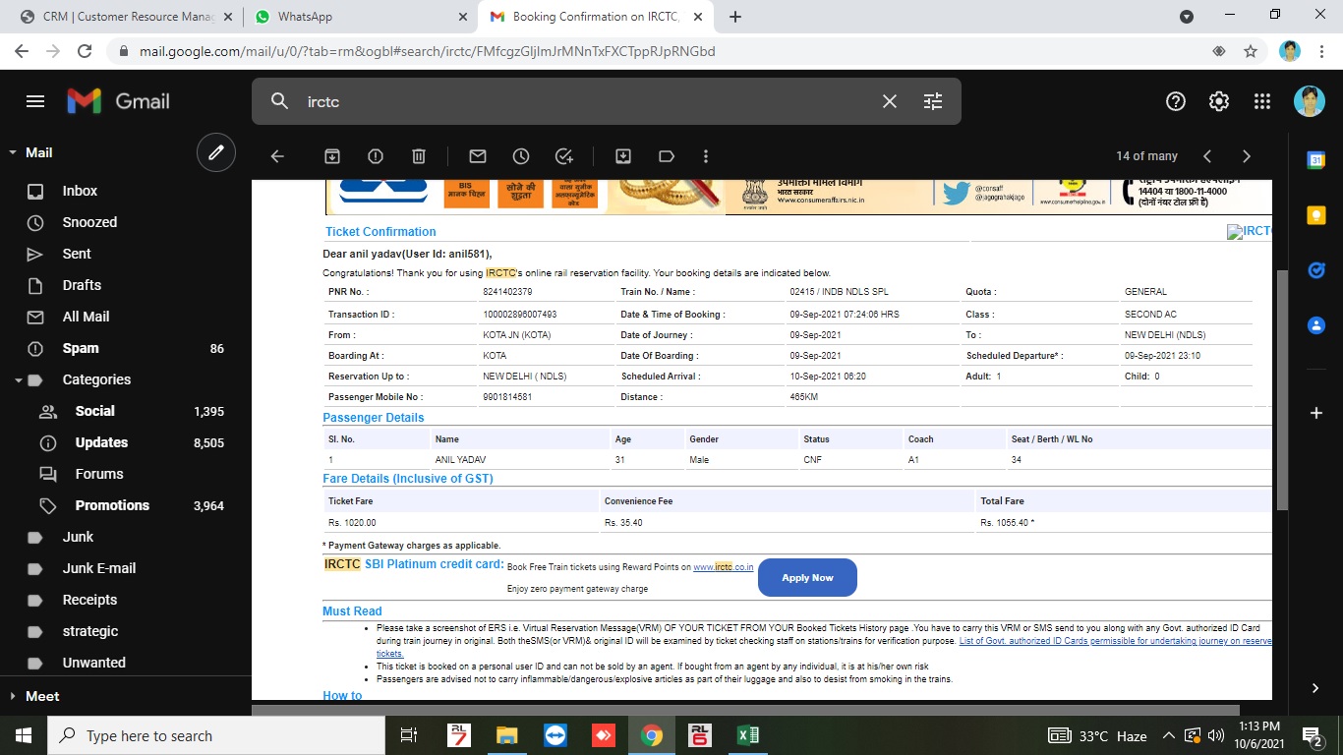Click the Apply Now button
1343x755 pixels.
(807, 578)
